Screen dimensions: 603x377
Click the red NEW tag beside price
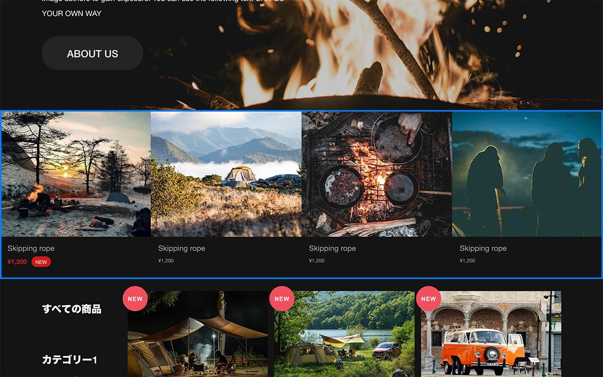click(x=41, y=262)
